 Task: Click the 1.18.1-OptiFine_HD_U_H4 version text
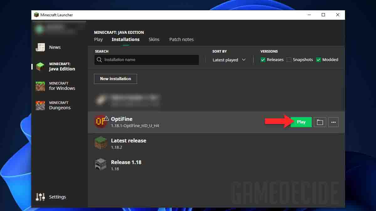pos(135,126)
